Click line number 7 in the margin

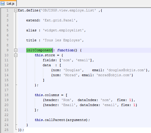(7, 40)
